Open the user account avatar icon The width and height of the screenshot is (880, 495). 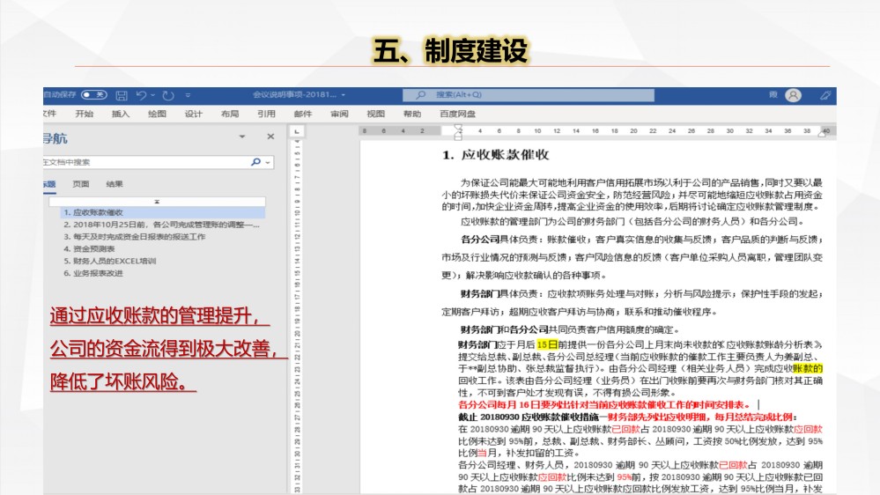[793, 95]
